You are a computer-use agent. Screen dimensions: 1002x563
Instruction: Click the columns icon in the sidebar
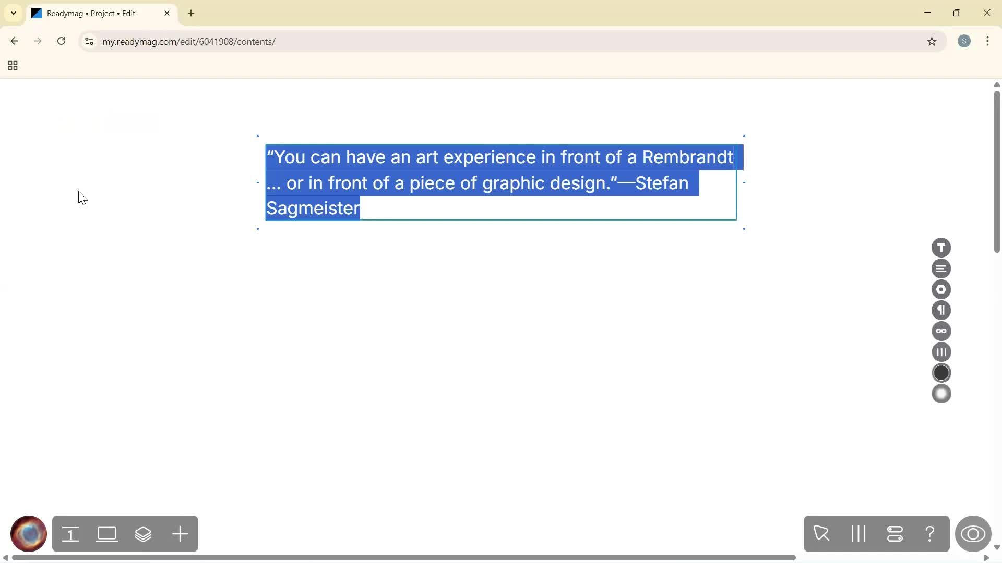tap(941, 352)
